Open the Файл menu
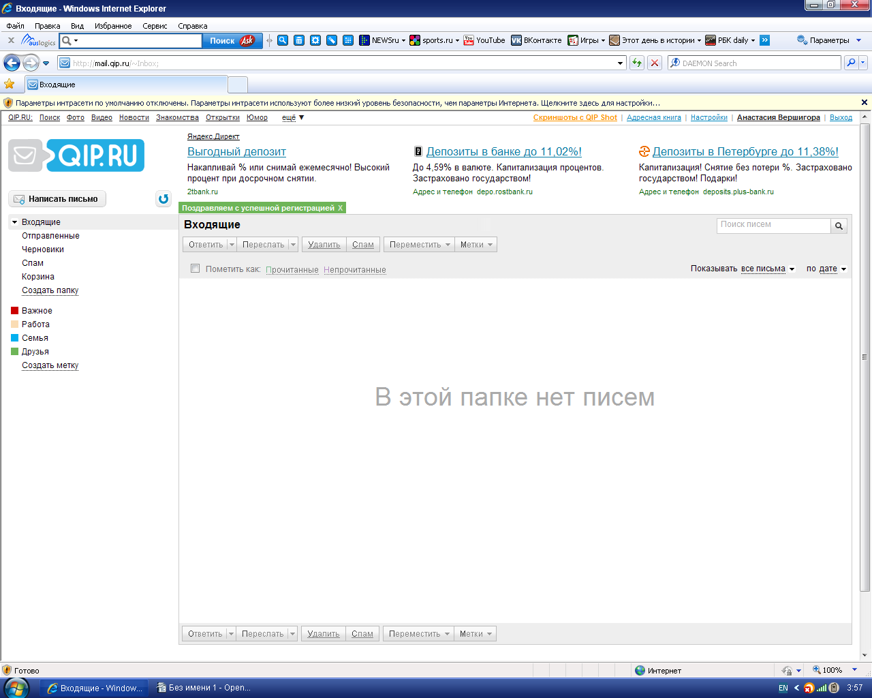 coord(15,26)
